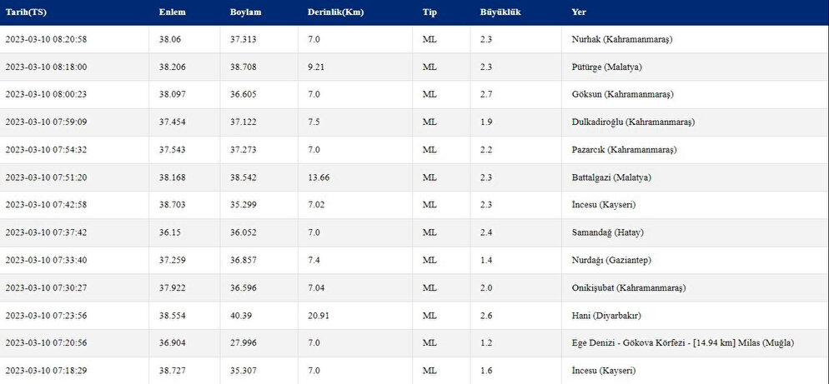Select the Samandağ (Hatay) location cell
The width and height of the screenshot is (829, 384).
tap(607, 233)
